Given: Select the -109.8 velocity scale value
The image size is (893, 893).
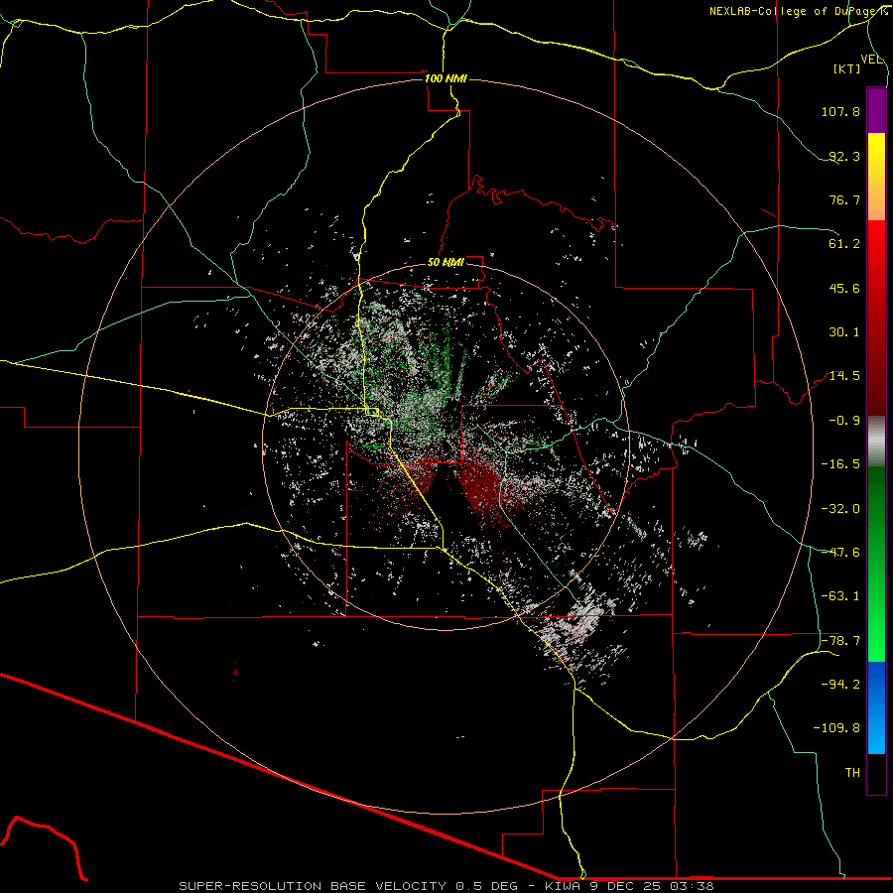Looking at the screenshot, I should [x=836, y=728].
